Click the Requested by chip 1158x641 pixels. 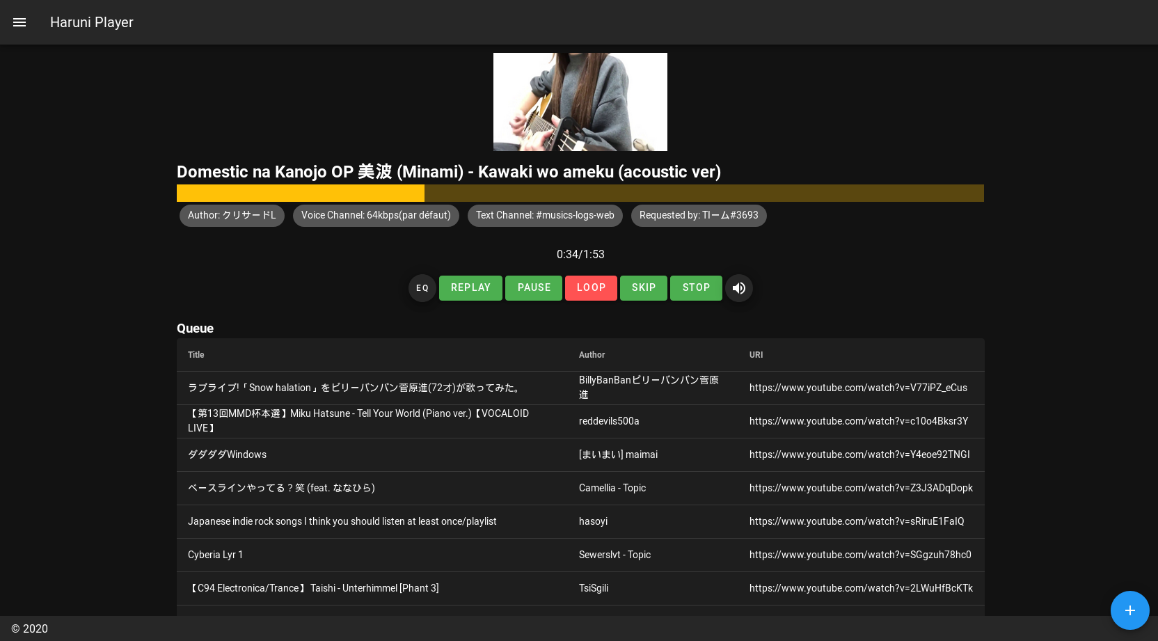699,216
